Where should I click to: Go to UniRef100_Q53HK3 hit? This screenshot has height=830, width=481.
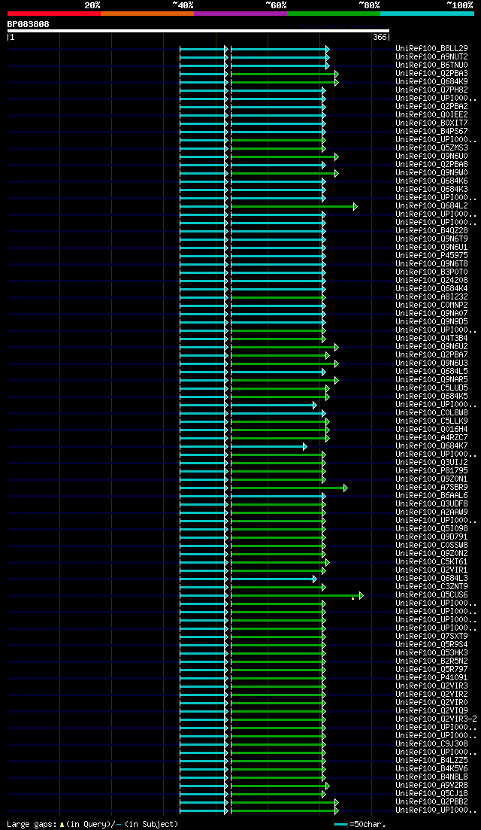click(x=431, y=652)
